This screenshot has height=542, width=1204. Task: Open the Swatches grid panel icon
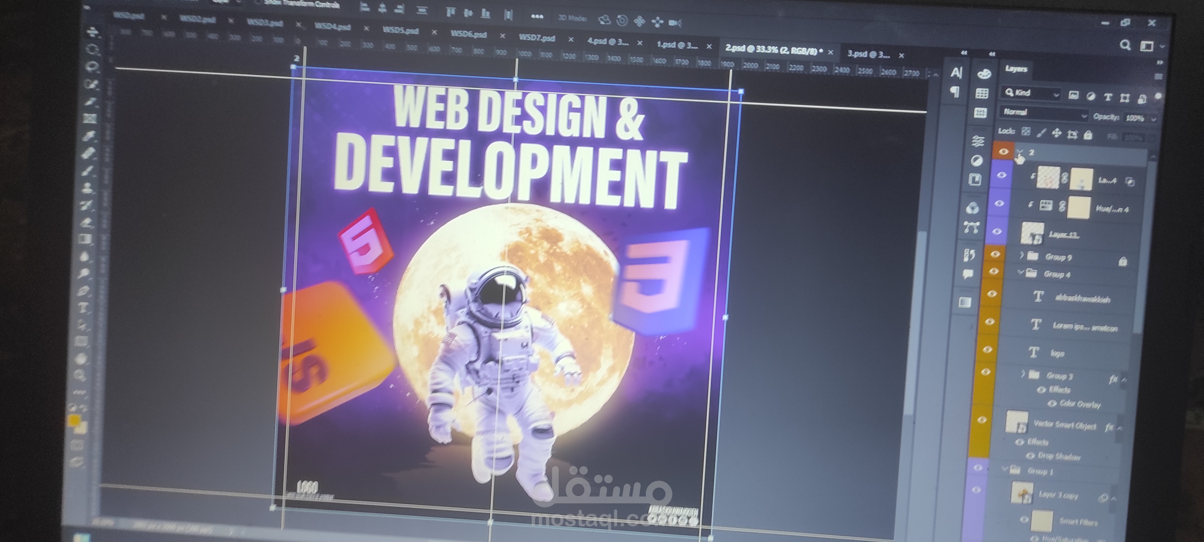tap(982, 93)
